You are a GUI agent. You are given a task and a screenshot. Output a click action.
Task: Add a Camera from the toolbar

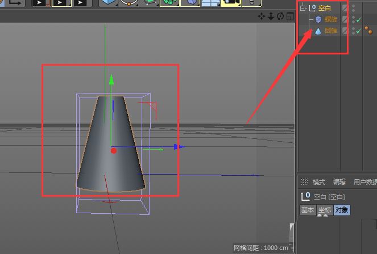pos(231,3)
